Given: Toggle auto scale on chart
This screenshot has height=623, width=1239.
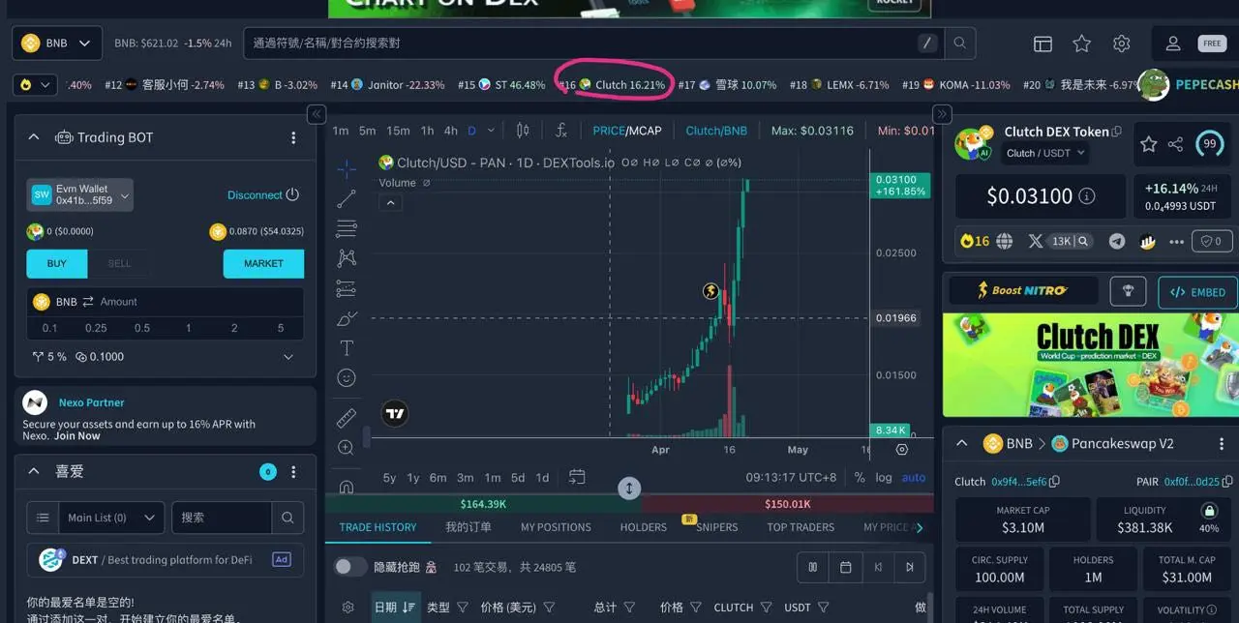Looking at the screenshot, I should [x=914, y=477].
